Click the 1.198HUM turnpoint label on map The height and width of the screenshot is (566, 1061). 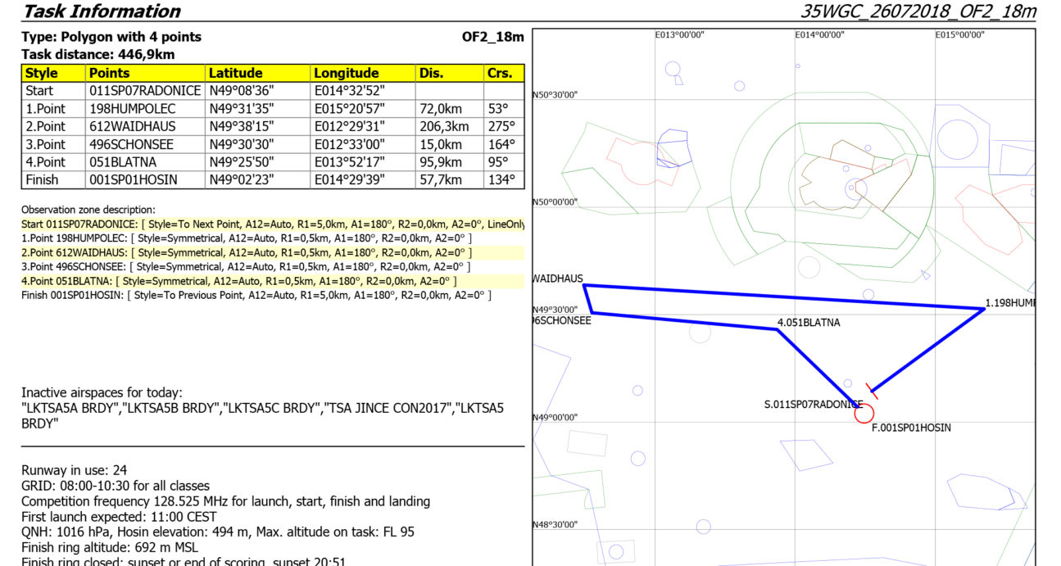[x=1009, y=303]
